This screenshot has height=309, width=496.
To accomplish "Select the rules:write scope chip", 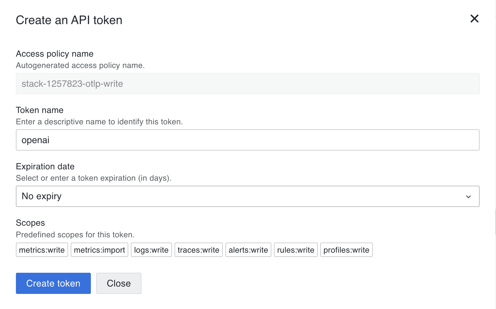I will point(295,249).
